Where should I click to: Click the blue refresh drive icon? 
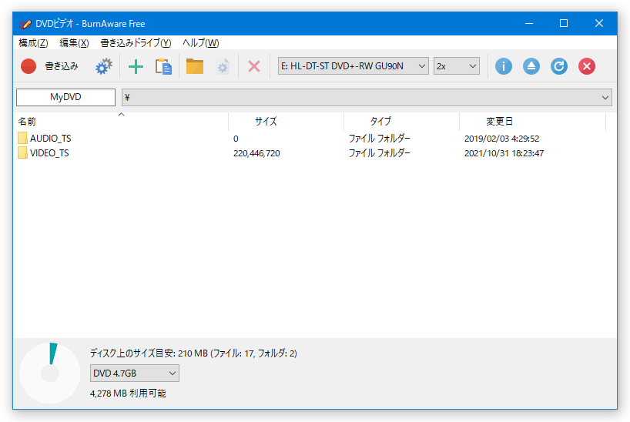click(559, 66)
